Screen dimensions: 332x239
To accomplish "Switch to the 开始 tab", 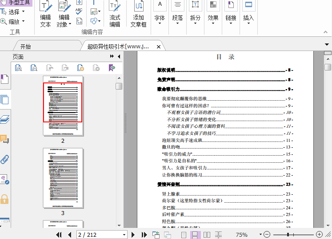I will tap(26, 47).
